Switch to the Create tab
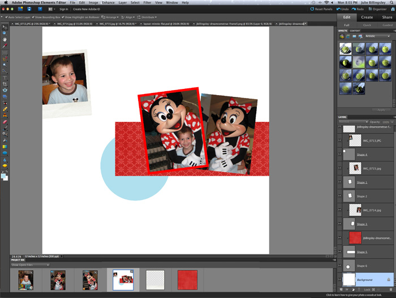The width and height of the screenshot is (396, 298). click(367, 17)
